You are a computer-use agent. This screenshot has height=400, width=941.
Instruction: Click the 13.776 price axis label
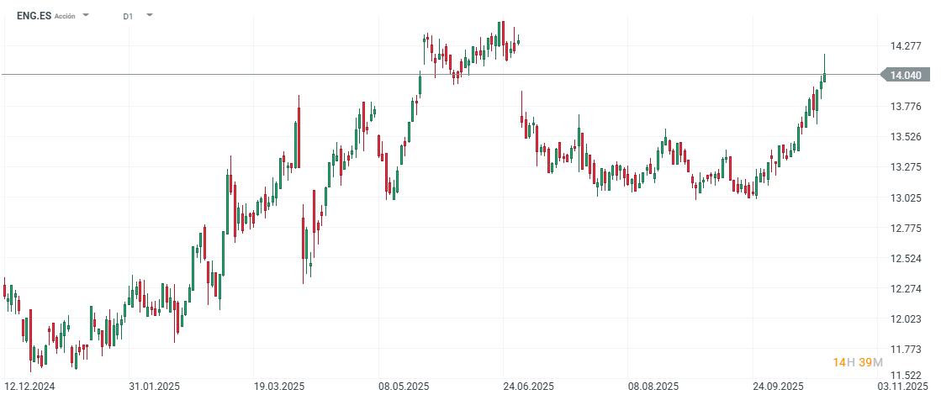pyautogui.click(x=906, y=106)
